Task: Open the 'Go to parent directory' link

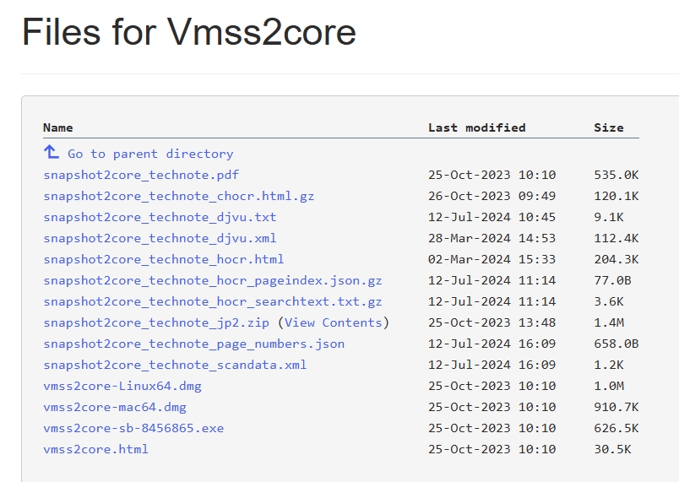Action: [x=150, y=154]
